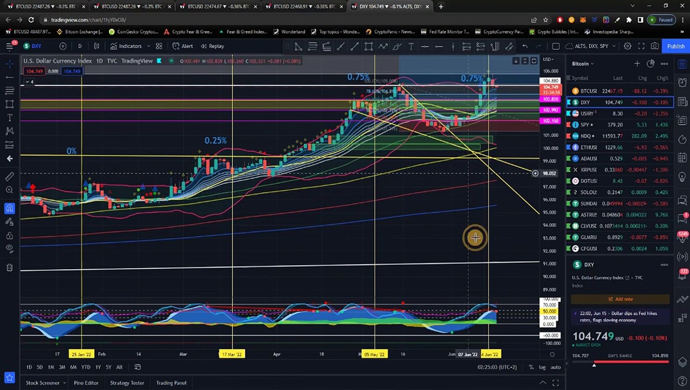Take a chart snapshot with camera icon
This screenshot has width=690, height=390.
click(655, 46)
